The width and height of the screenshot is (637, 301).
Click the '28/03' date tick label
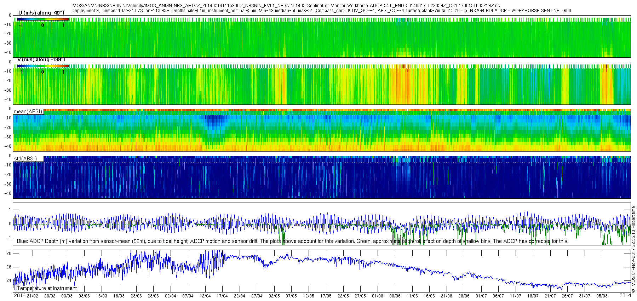(x=153, y=296)
